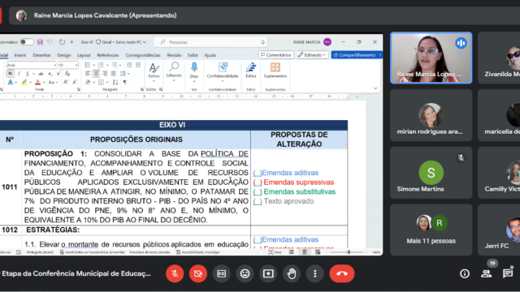
Task: Toggle justify alignment
Action: pyautogui.click(x=114, y=74)
